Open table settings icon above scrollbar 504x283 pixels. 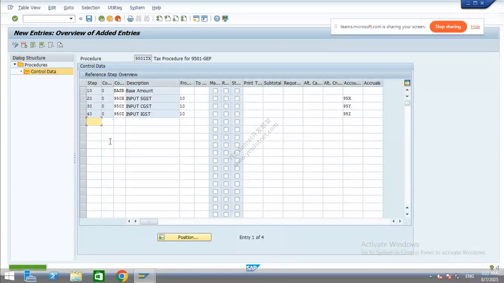[x=407, y=83]
